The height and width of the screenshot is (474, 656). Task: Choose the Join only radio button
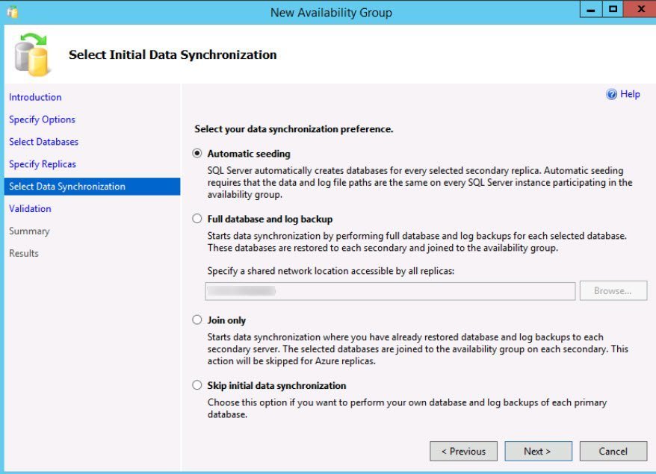pos(197,319)
